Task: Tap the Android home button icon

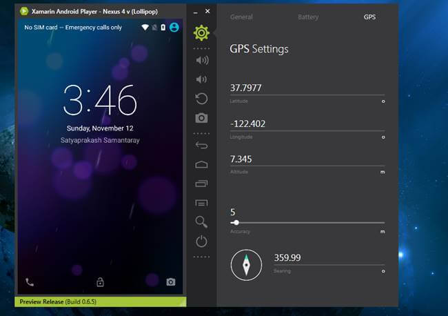Action: [x=201, y=164]
